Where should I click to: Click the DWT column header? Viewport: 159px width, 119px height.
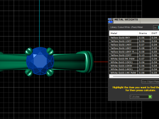coord(155,33)
